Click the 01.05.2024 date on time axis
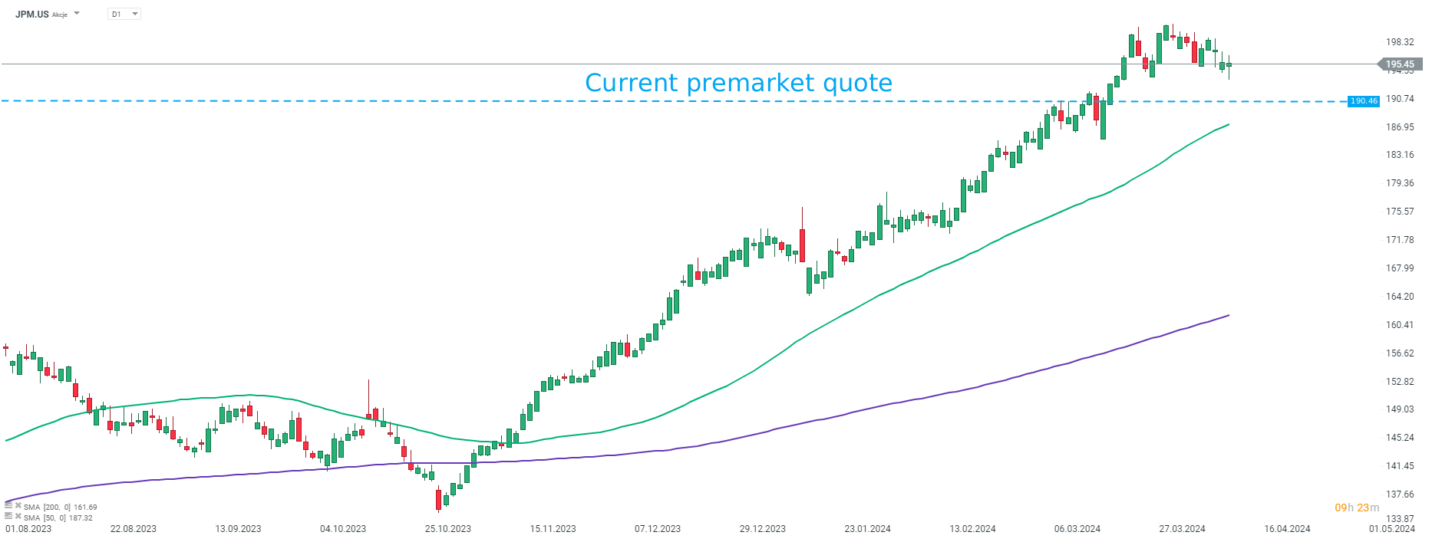This screenshot has width=1432, height=542. click(1392, 529)
